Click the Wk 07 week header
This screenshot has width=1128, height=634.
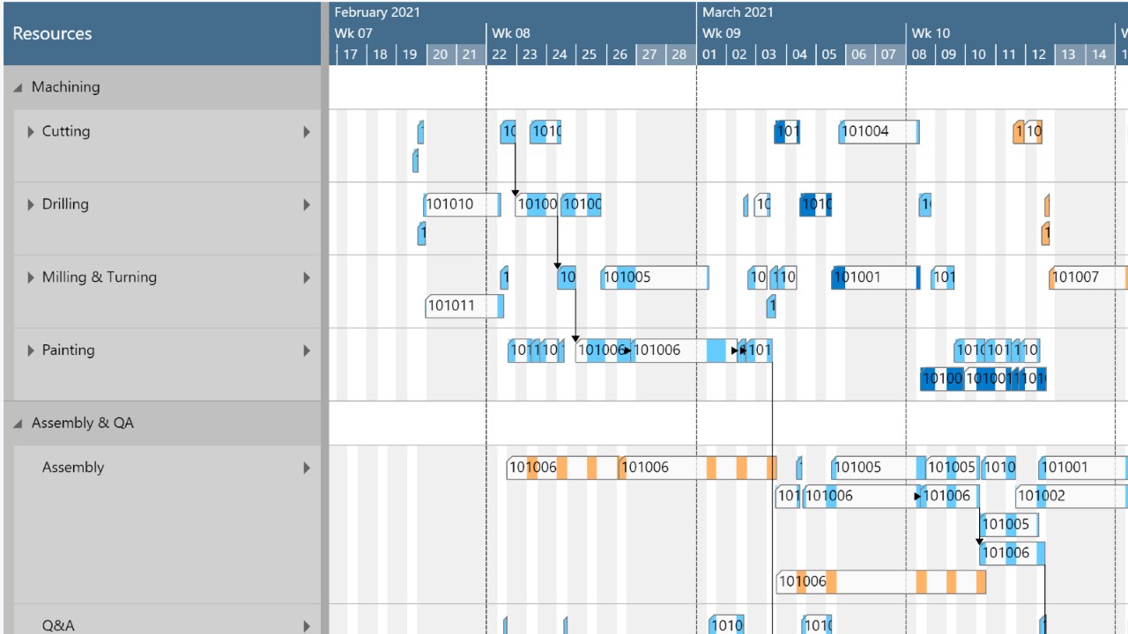(x=353, y=33)
